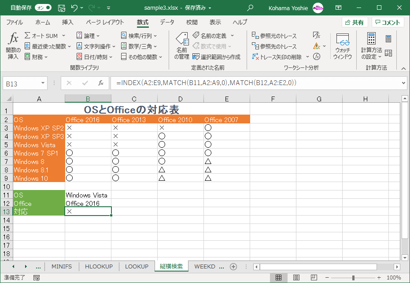Open the Watch Window (ウォッチウィンドウ)
The height and width of the screenshot is (283, 410).
[343, 46]
